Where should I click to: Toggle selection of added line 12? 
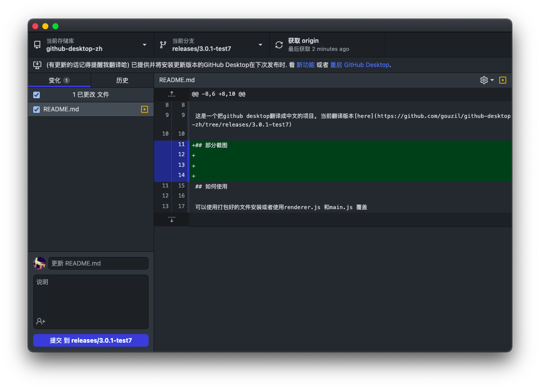pyautogui.click(x=171, y=155)
